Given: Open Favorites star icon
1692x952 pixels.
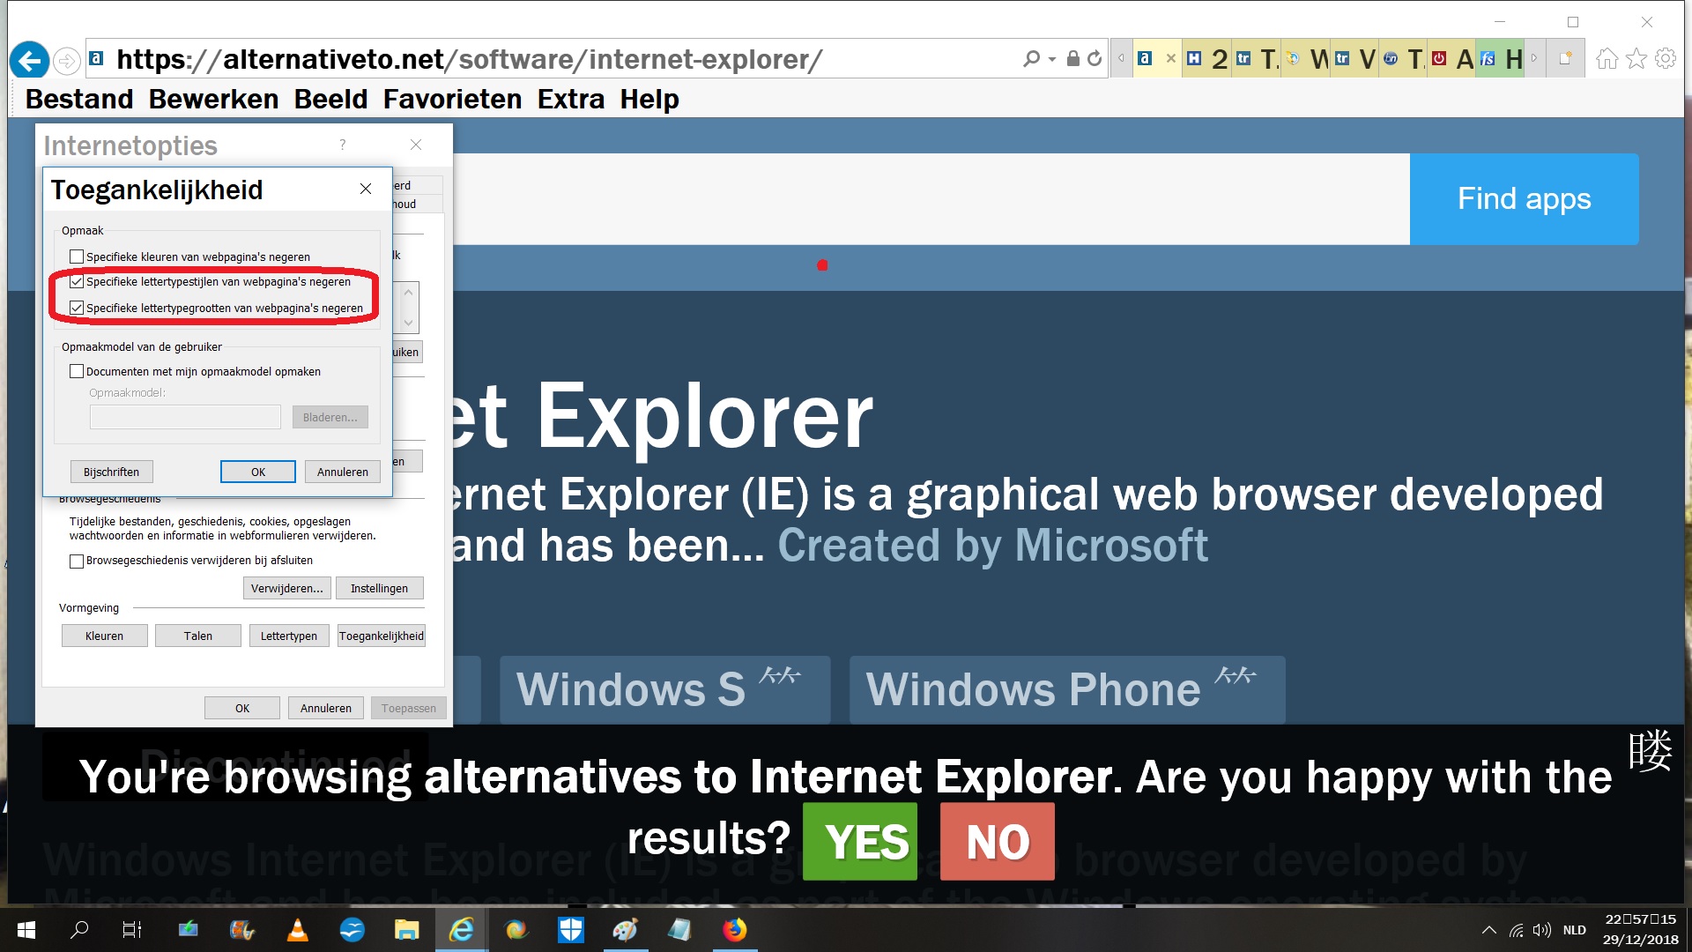Looking at the screenshot, I should [1636, 59].
